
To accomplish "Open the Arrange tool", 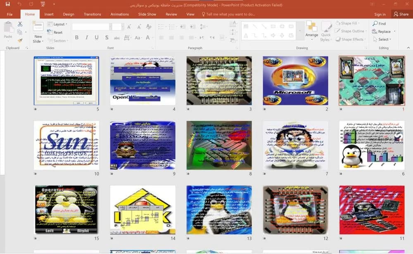I will click(x=311, y=31).
